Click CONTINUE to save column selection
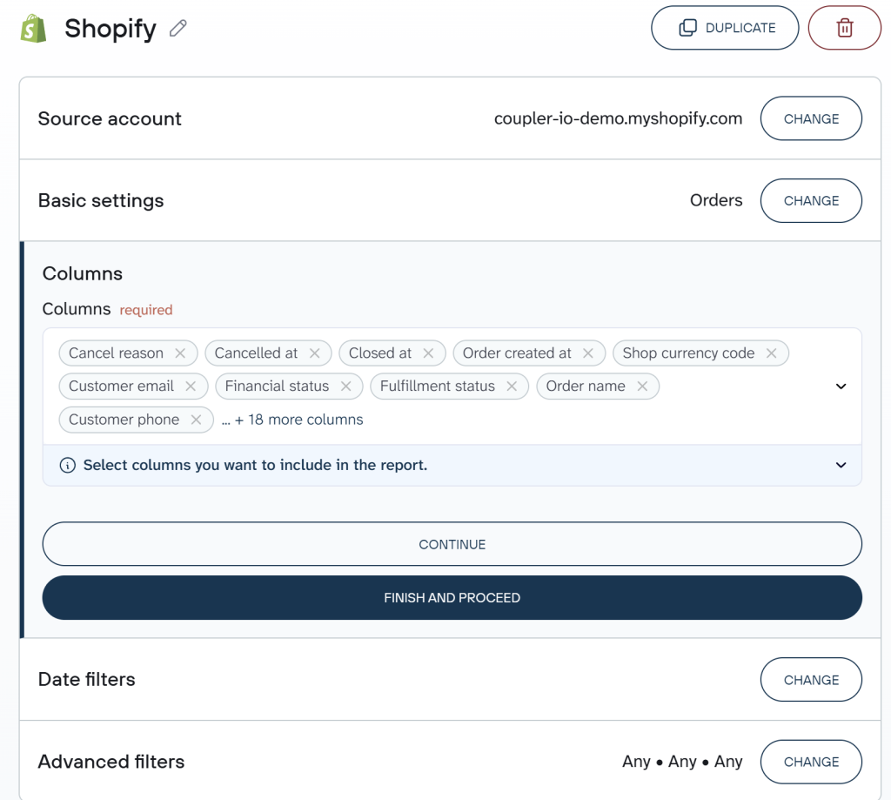The width and height of the screenshot is (891, 800). (452, 543)
